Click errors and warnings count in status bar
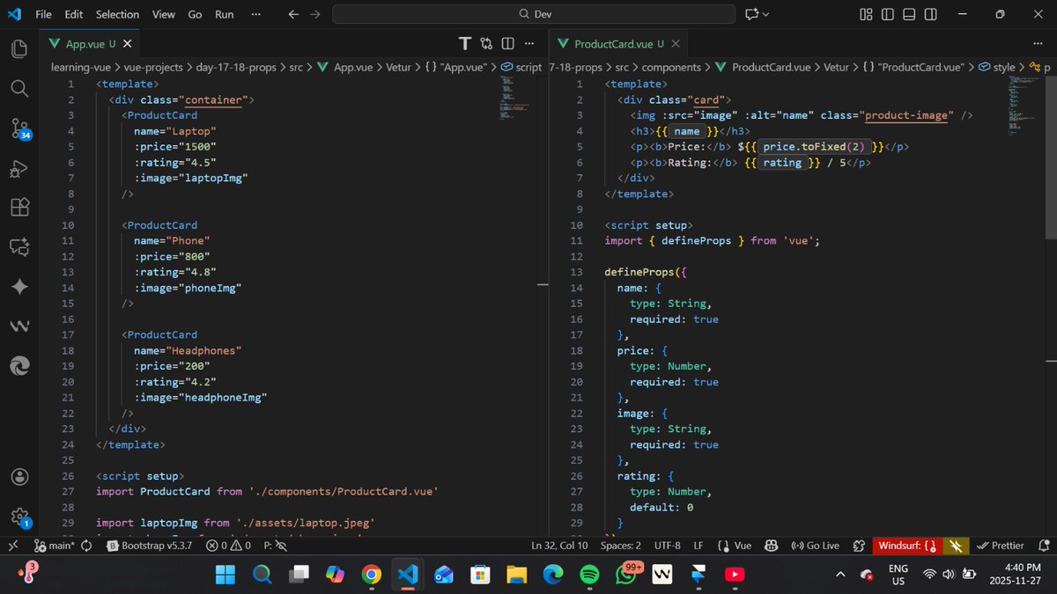Viewport: 1057px width, 594px height. pos(228,546)
